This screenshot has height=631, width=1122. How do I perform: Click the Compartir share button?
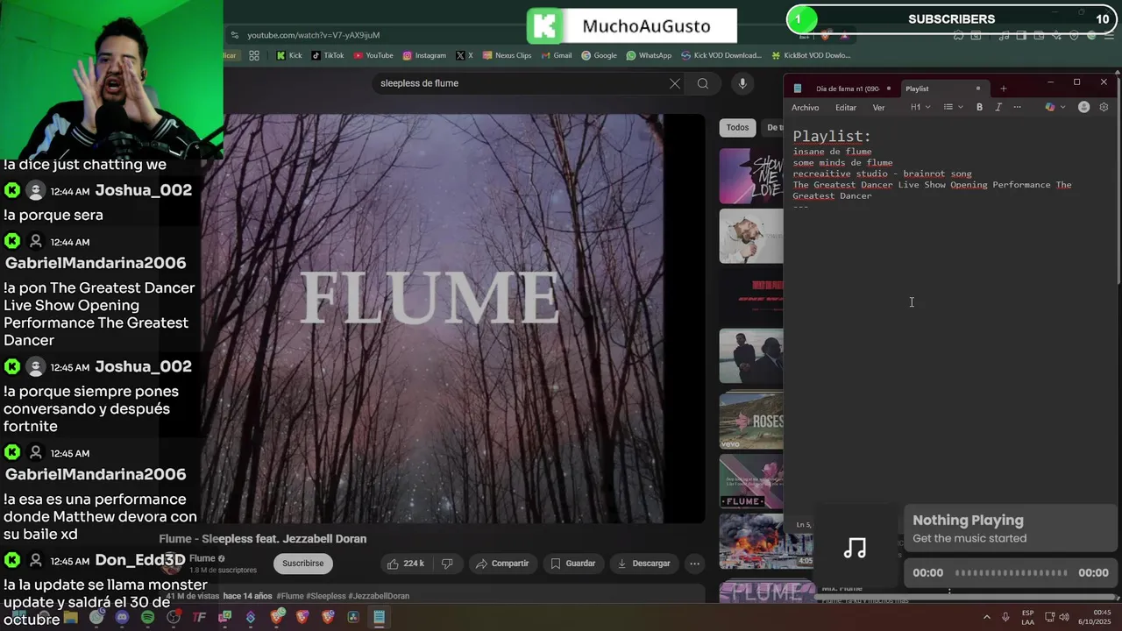tap(501, 564)
